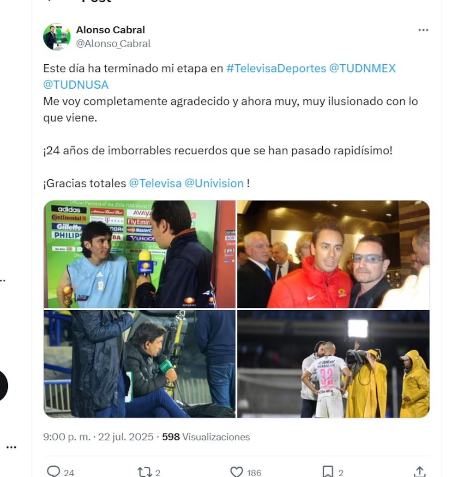Visit the @TUDNMEX mention
This screenshot has width=458, height=477.
coord(362,68)
